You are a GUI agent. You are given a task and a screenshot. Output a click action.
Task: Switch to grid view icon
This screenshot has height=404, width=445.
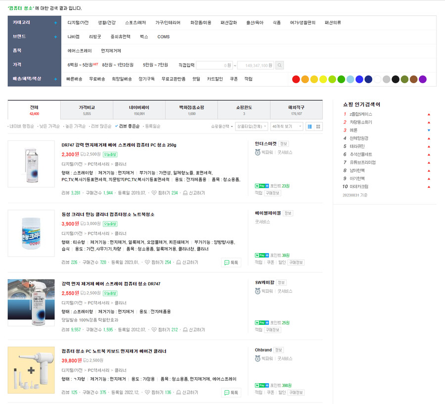coord(318,126)
